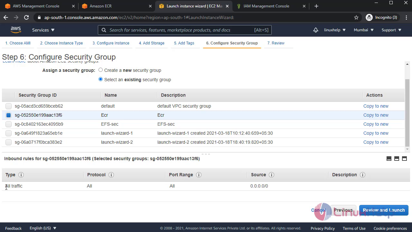Select Create a new security group

pyautogui.click(x=101, y=70)
